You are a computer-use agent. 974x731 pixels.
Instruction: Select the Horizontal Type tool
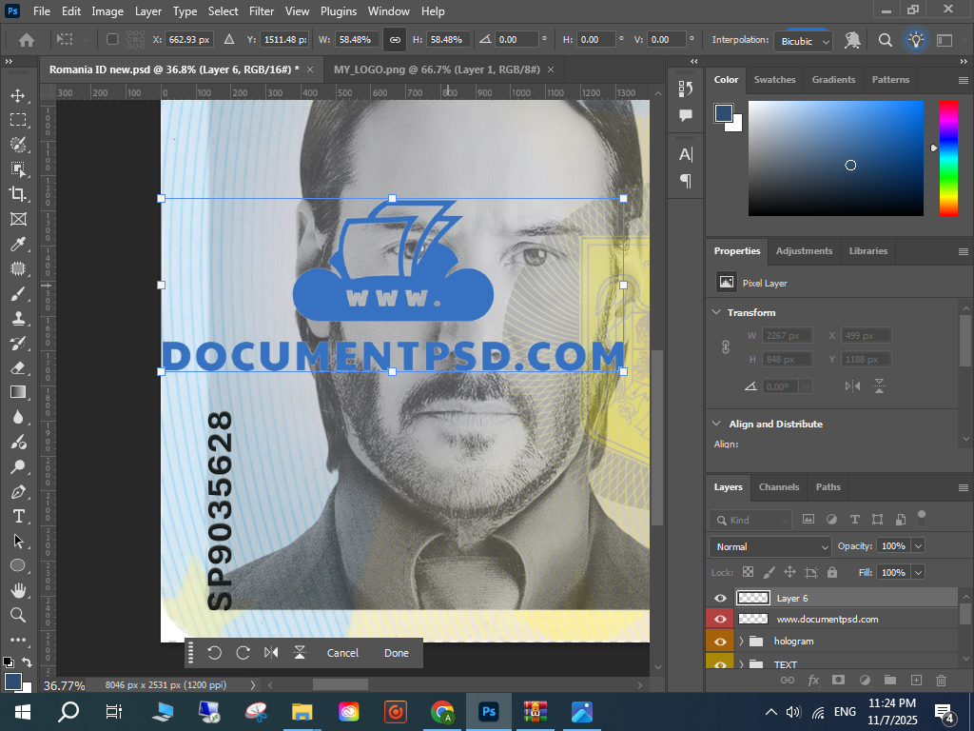click(17, 516)
